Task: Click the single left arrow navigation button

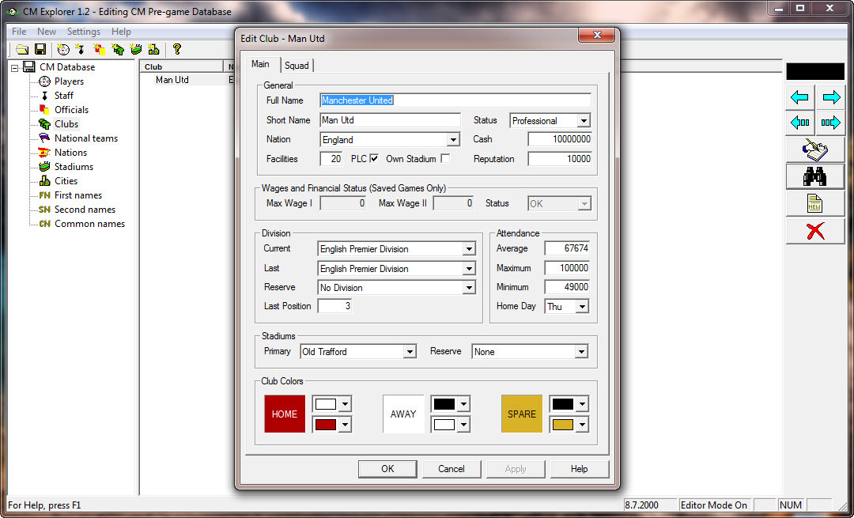Action: pyautogui.click(x=799, y=97)
